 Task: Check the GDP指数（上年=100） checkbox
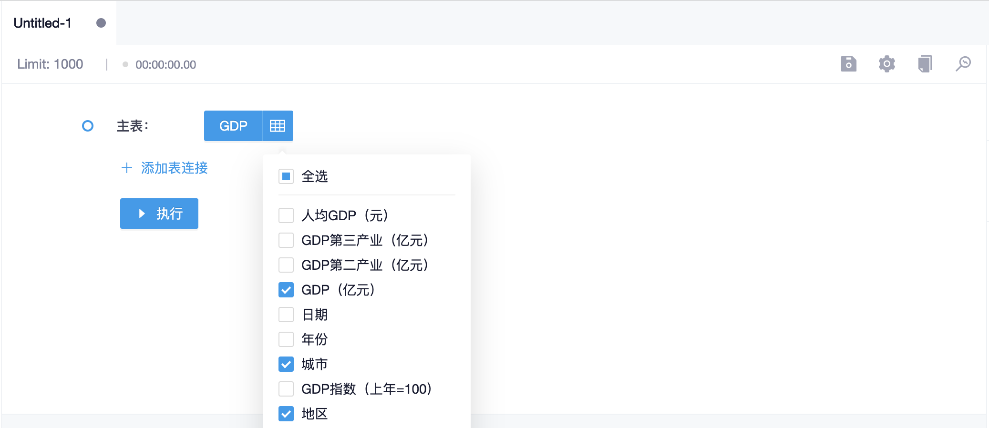[286, 389]
